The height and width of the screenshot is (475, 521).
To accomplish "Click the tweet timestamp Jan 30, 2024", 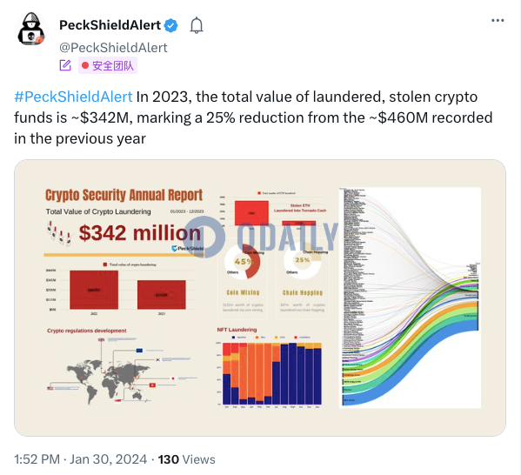I will [108, 459].
